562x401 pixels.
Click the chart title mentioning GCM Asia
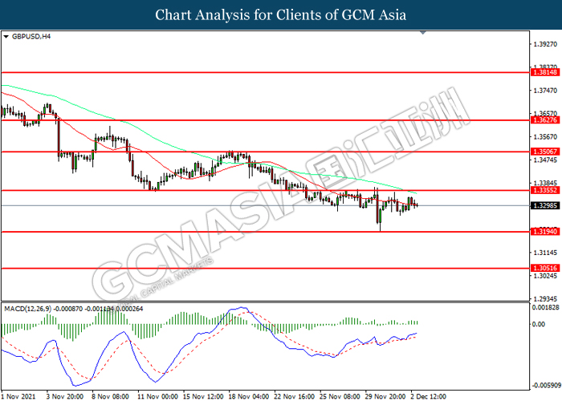(x=280, y=14)
